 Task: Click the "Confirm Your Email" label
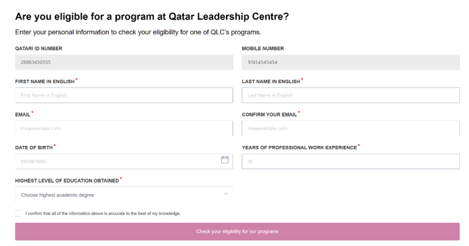[x=269, y=114]
